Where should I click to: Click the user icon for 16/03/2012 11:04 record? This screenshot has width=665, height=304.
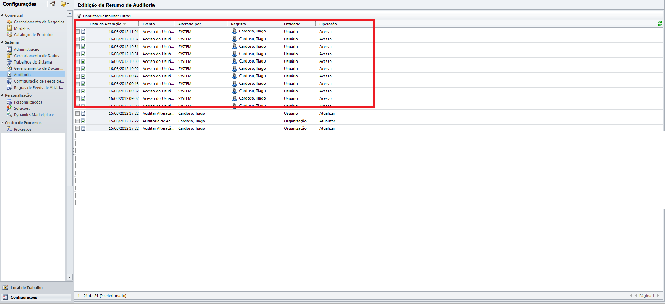coord(235,31)
